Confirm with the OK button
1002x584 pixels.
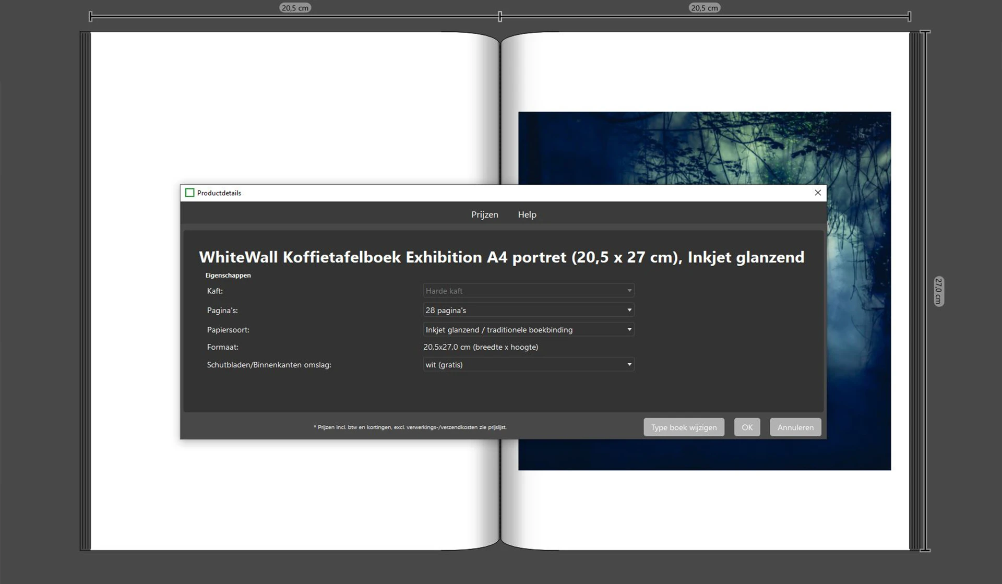tap(747, 427)
